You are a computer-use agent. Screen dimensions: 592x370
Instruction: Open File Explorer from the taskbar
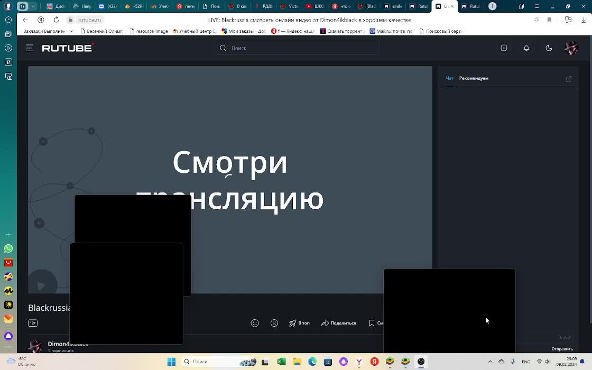coord(297,362)
